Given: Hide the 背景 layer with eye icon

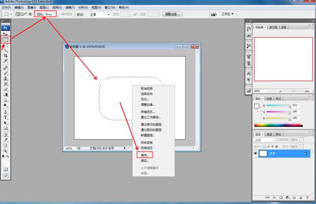Looking at the screenshot, I should point(256,153).
